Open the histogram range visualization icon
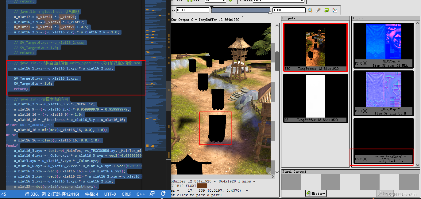421x199 pixels. (335, 9)
